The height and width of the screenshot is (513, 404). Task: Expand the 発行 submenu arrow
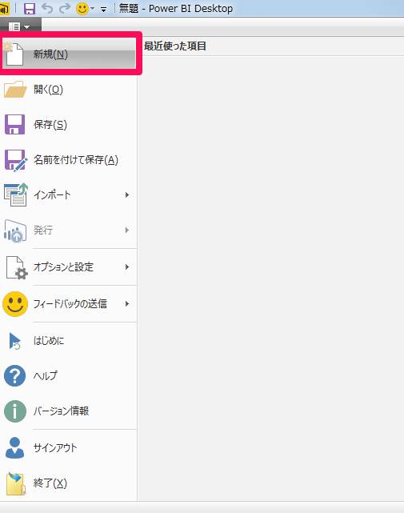127,230
